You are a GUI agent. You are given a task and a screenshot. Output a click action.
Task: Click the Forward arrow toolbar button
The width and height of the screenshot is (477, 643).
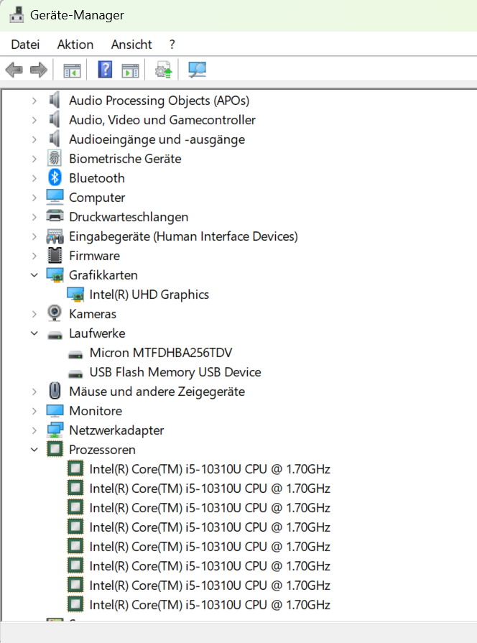pyautogui.click(x=39, y=70)
